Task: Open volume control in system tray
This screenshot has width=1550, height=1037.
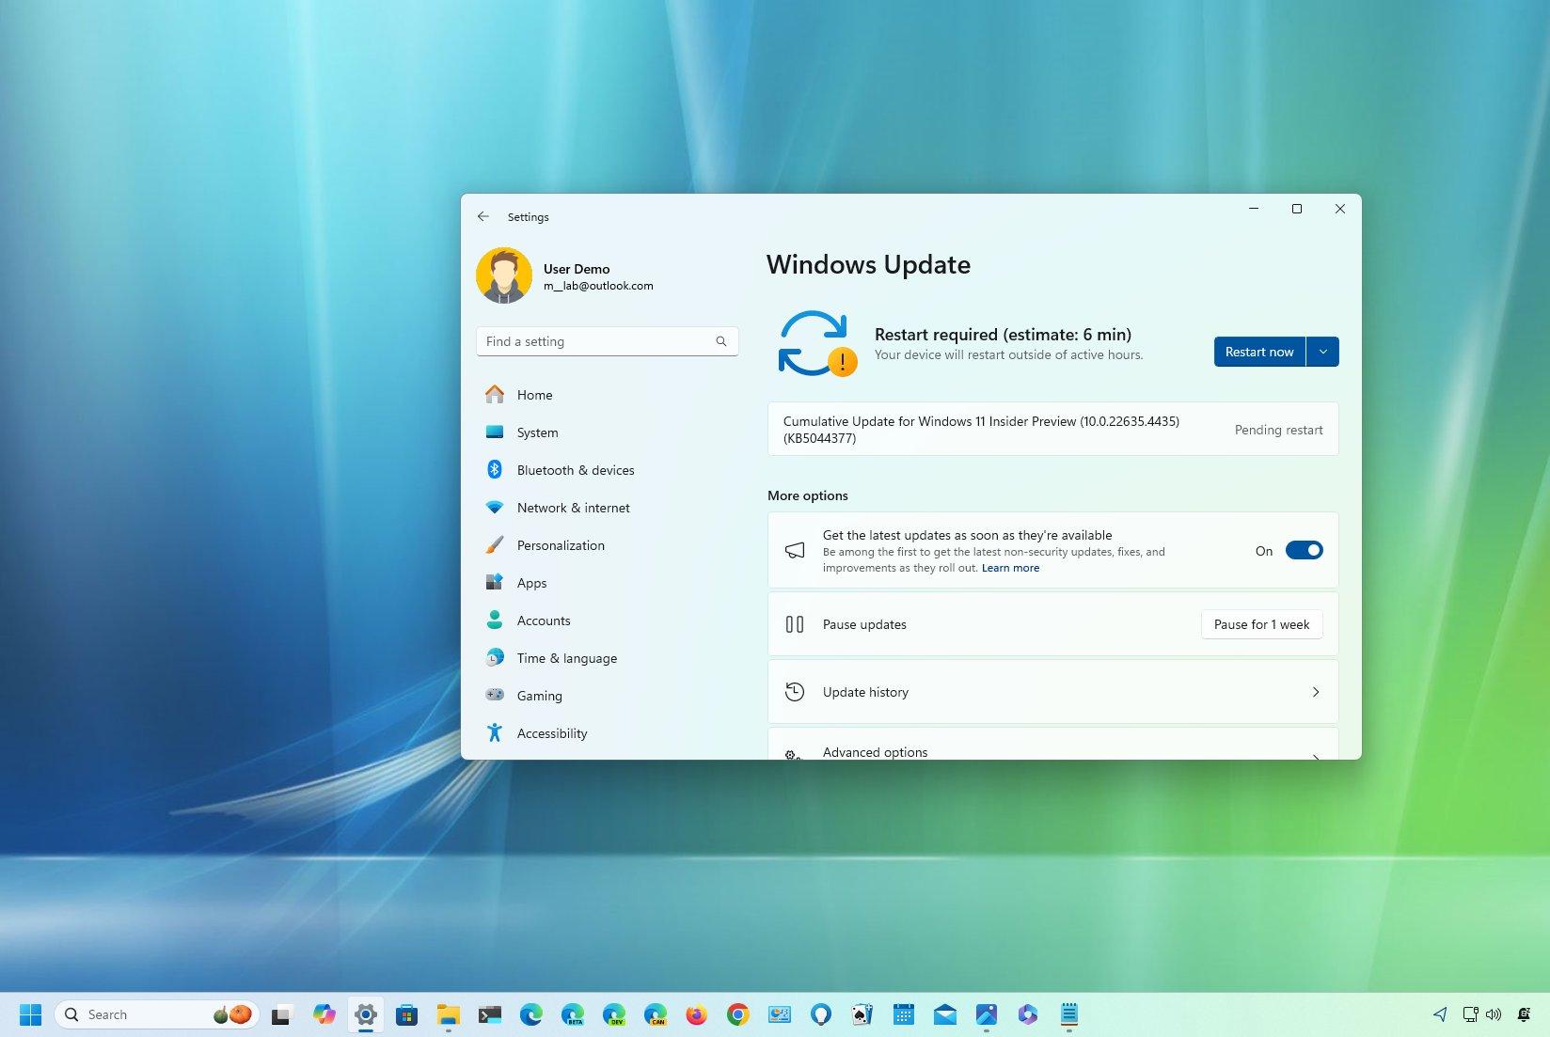Action: [1494, 1014]
